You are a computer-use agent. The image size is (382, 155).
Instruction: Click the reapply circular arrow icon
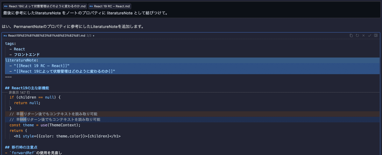click(357, 35)
